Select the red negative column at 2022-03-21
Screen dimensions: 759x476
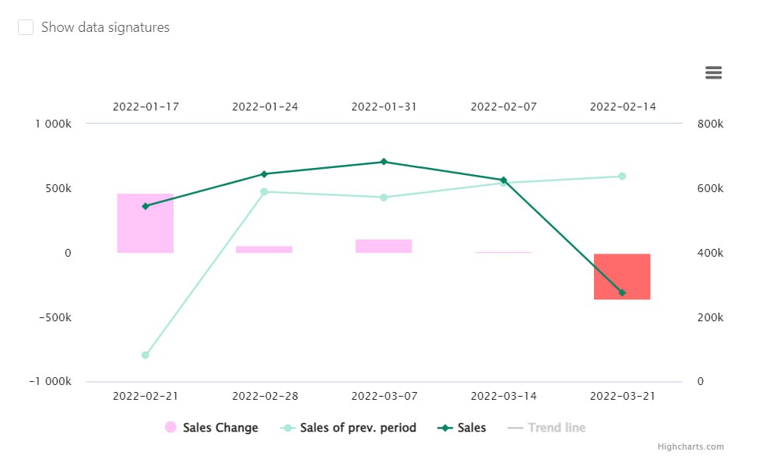(623, 276)
